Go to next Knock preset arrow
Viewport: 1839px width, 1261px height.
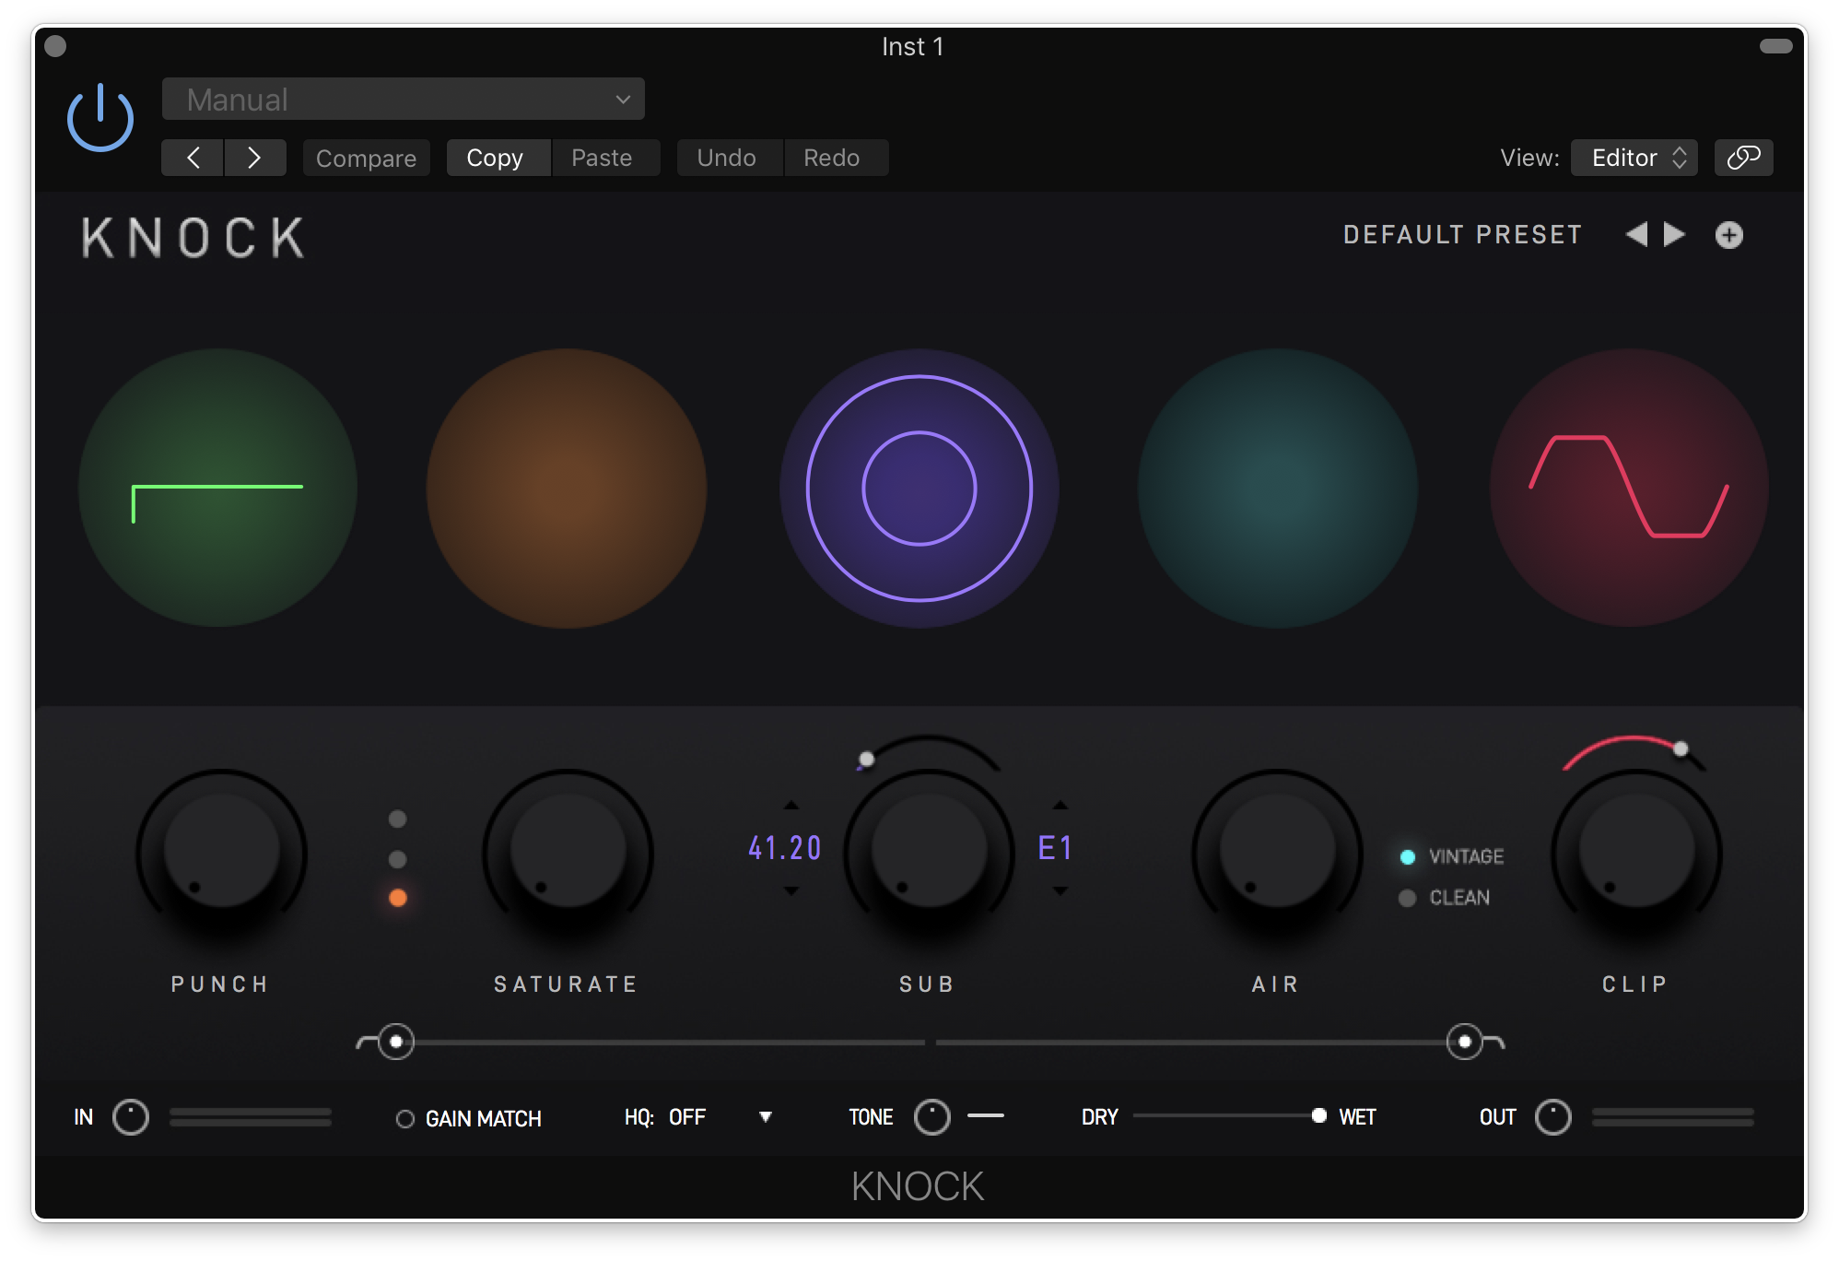click(1674, 234)
